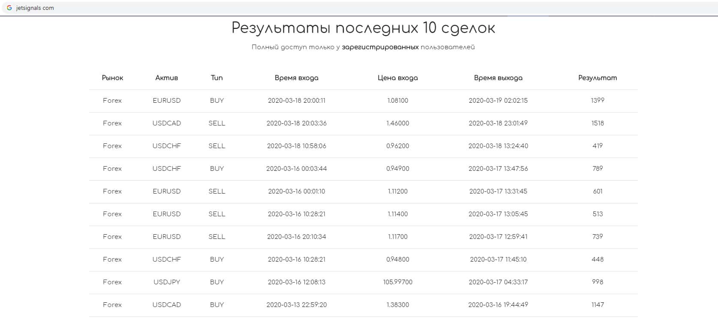Click the 'Время выхода' column header
Image resolution: width=718 pixels, height=328 pixels.
[x=498, y=78]
